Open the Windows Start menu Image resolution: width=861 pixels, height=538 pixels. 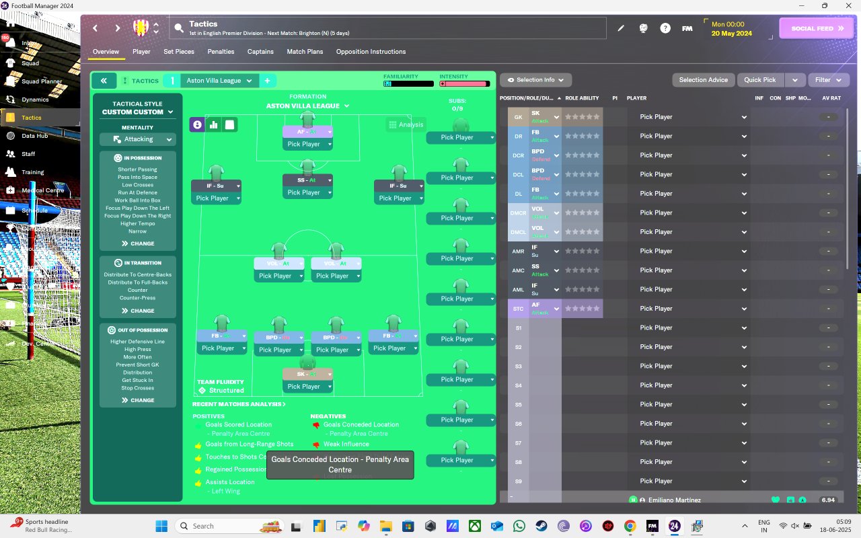[x=161, y=525]
